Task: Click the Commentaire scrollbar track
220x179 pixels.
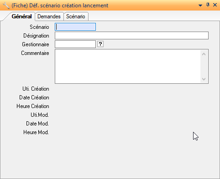Action: coord(204,66)
